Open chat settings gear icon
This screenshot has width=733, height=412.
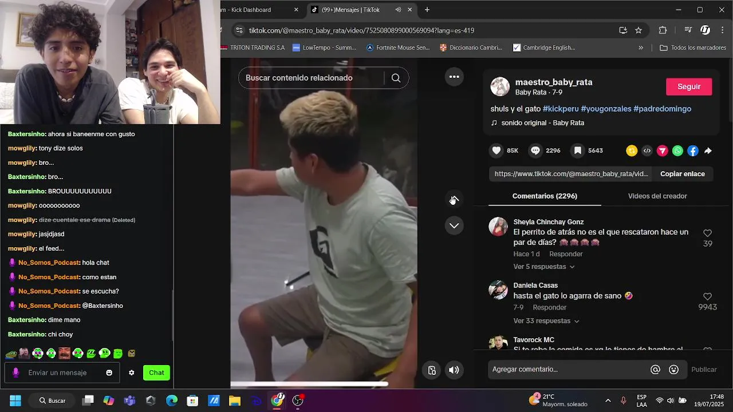pos(132,373)
